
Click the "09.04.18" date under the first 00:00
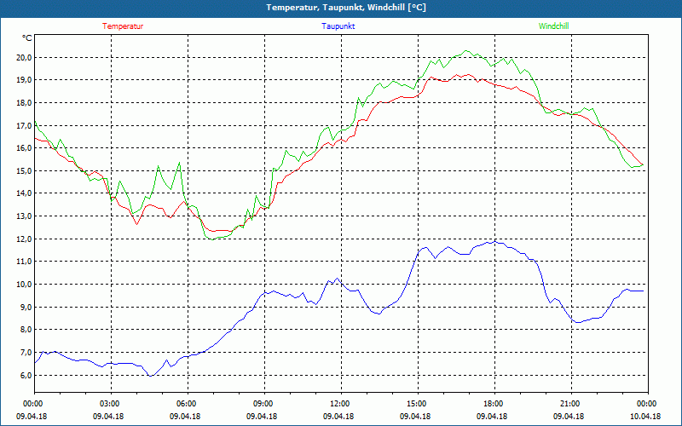[32, 417]
